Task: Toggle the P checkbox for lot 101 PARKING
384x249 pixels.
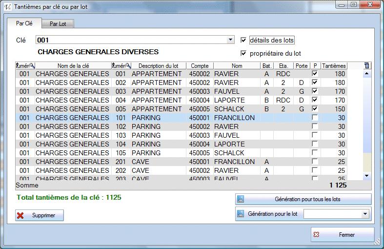Action: coord(315,118)
